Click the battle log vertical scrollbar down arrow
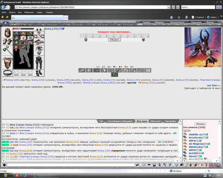The image size is (223, 178). point(181,158)
